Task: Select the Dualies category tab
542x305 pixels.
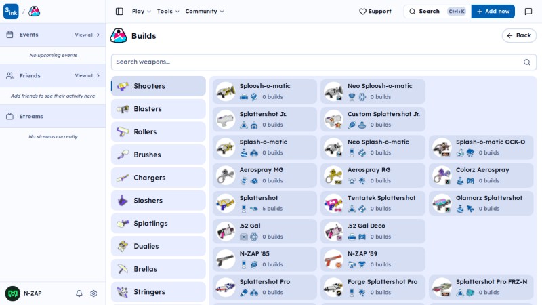Action: (x=159, y=246)
